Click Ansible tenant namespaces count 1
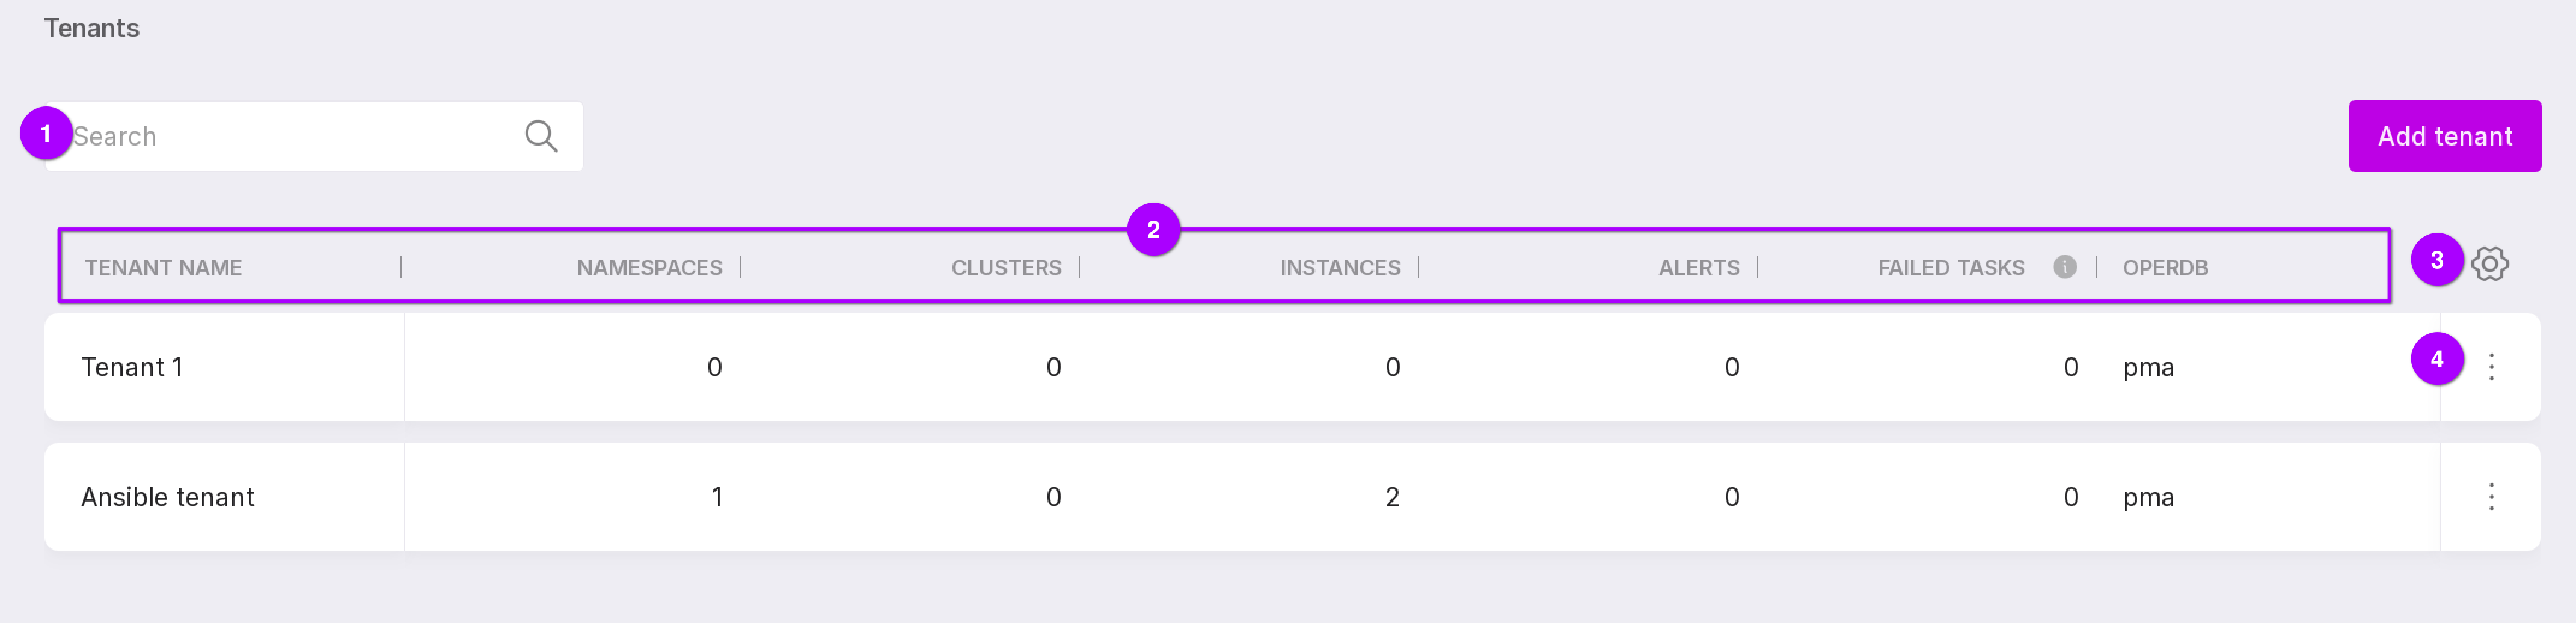2576x623 pixels. pos(717,498)
